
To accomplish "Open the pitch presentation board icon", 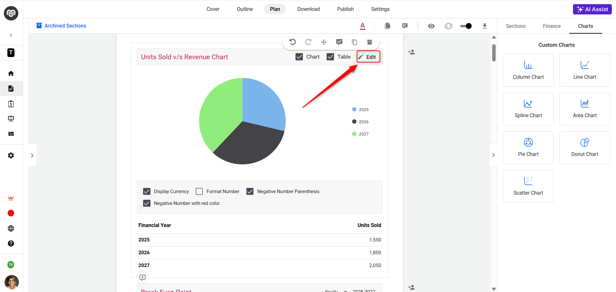I will (11, 119).
